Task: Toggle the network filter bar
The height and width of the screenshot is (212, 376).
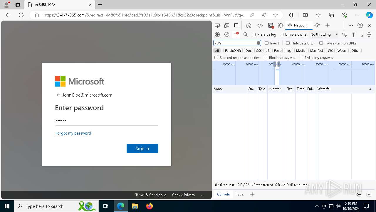Action: 236,34
